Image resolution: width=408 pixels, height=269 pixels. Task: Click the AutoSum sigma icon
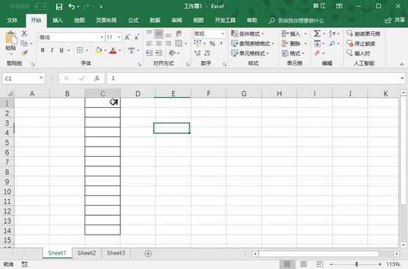pyautogui.click(x=317, y=34)
